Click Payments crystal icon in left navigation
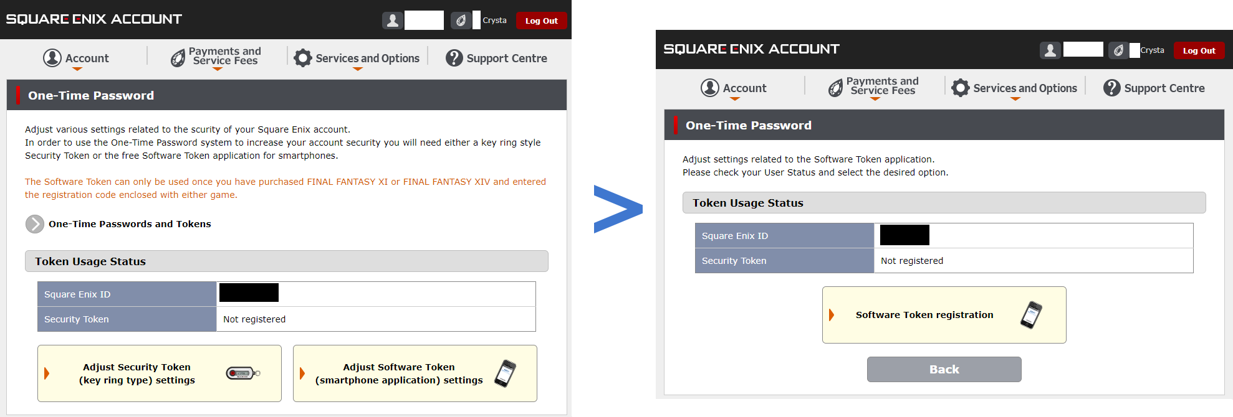The height and width of the screenshot is (417, 1233). pyautogui.click(x=178, y=58)
